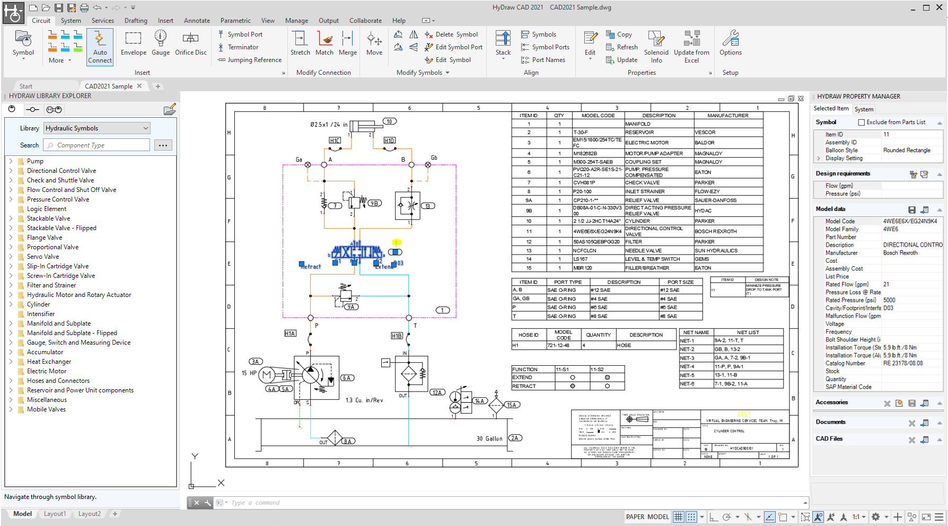Expand the Accumulator folder
This screenshot has height=526, width=948.
(11, 352)
